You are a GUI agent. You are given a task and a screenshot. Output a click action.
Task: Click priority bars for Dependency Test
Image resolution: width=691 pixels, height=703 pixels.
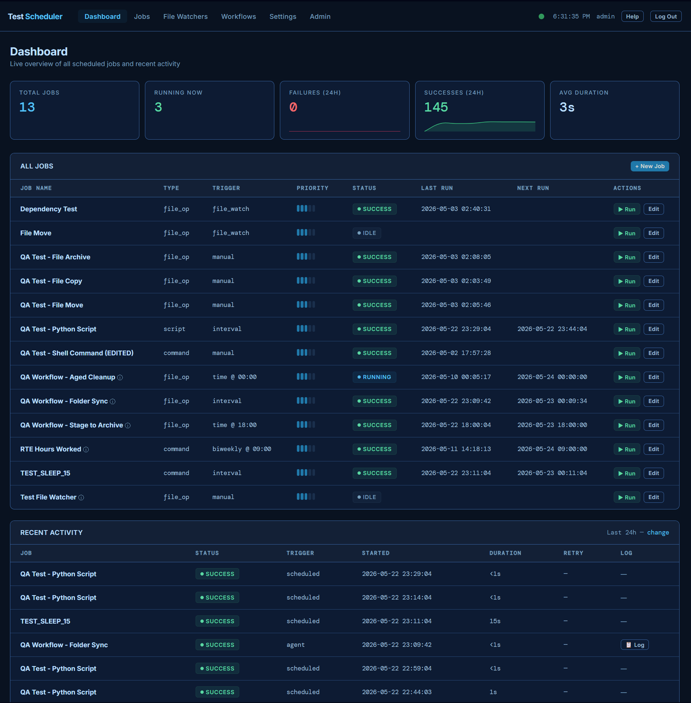(x=306, y=209)
